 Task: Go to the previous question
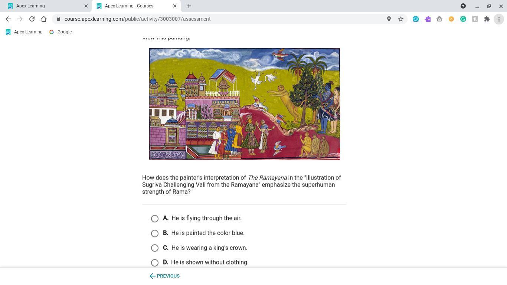(164, 276)
